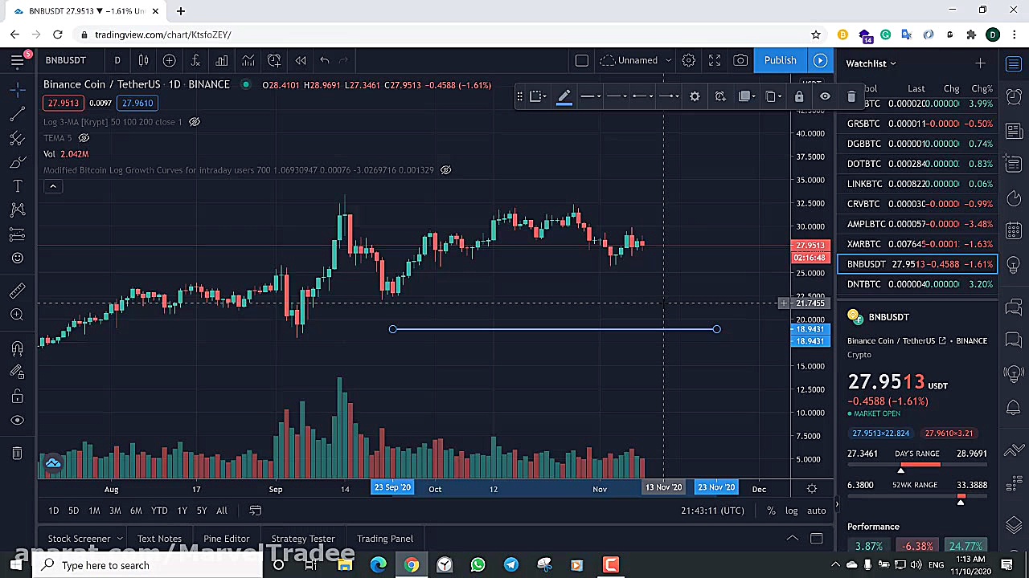Toggle log scale on price axis
The height and width of the screenshot is (578, 1029).
(x=791, y=511)
